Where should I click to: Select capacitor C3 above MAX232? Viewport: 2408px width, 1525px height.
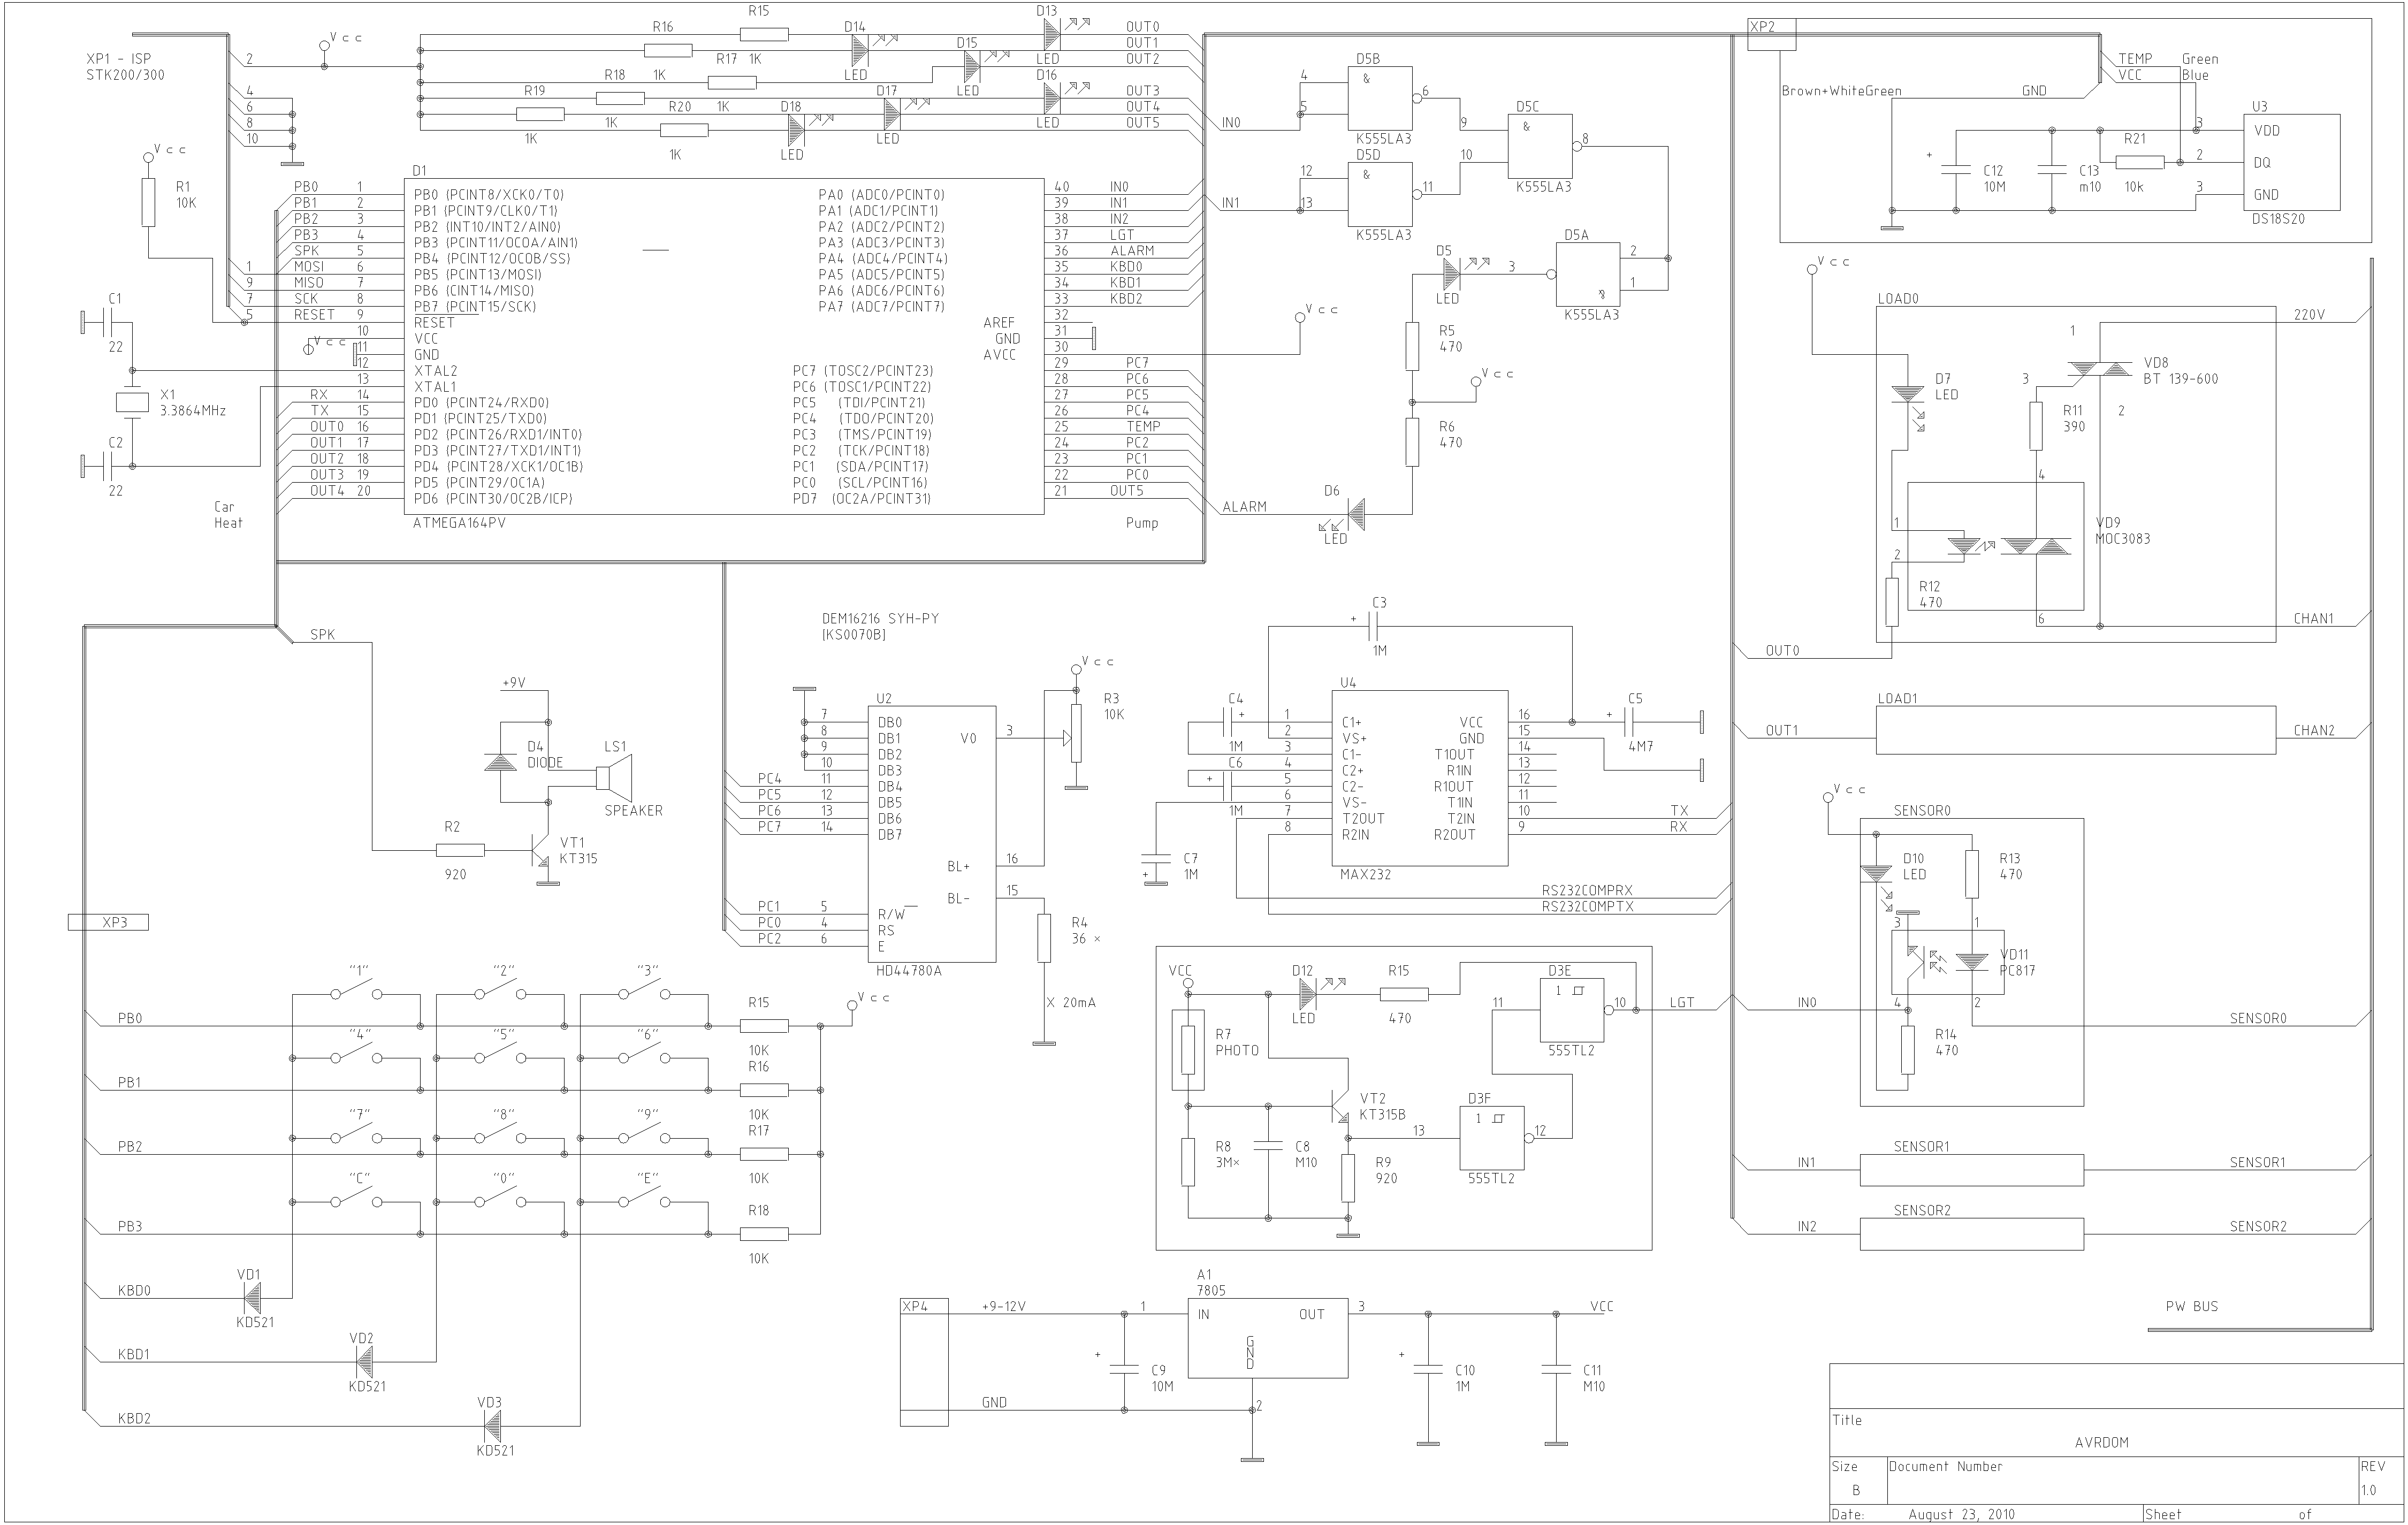tap(1372, 626)
